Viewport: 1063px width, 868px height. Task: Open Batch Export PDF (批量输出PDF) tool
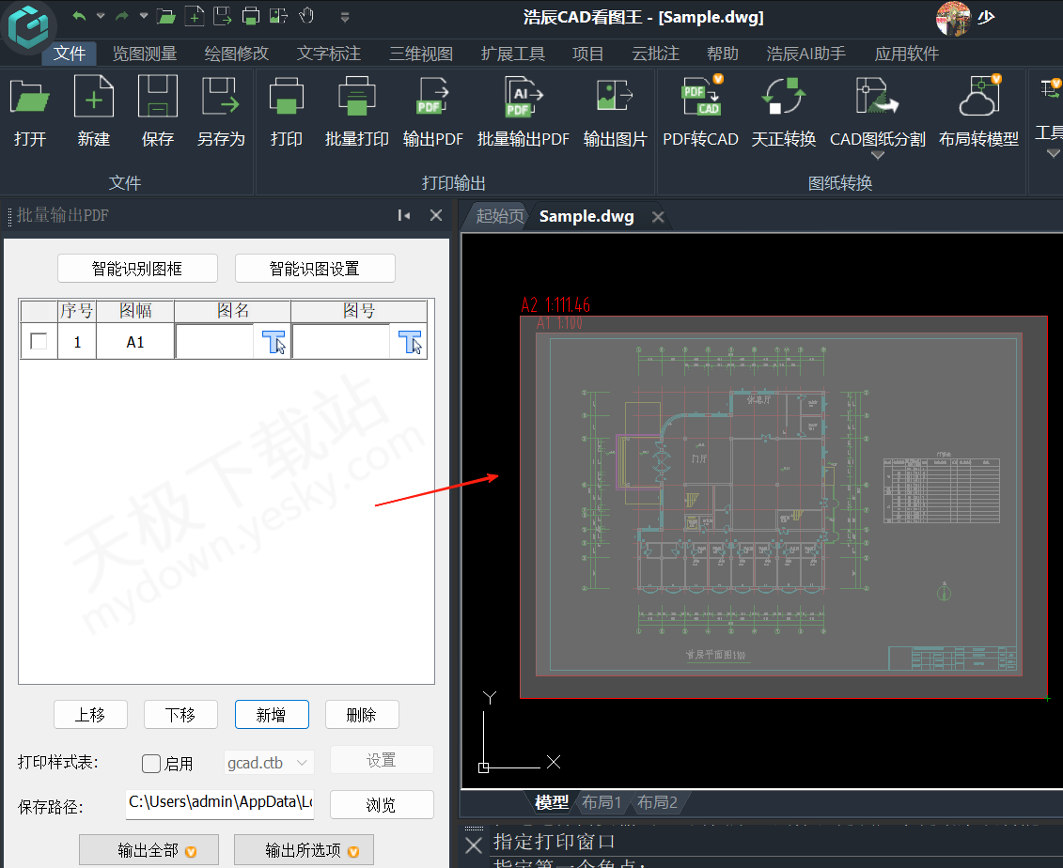click(524, 97)
